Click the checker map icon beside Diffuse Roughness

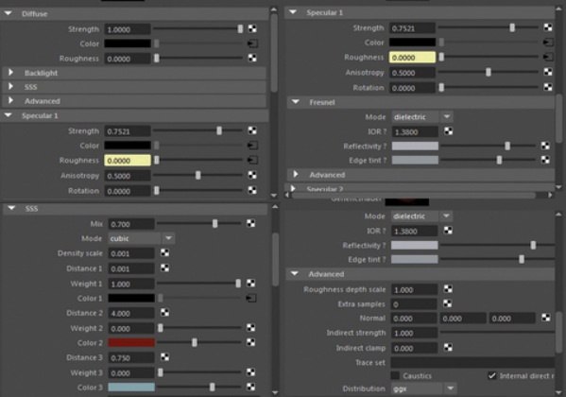[252, 58]
